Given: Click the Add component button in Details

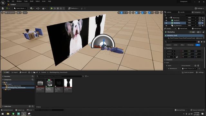Looking at the screenshot, I should 192,32.
